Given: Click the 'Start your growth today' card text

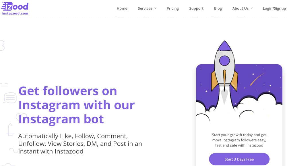Looking at the screenshot, I should coord(239,140).
